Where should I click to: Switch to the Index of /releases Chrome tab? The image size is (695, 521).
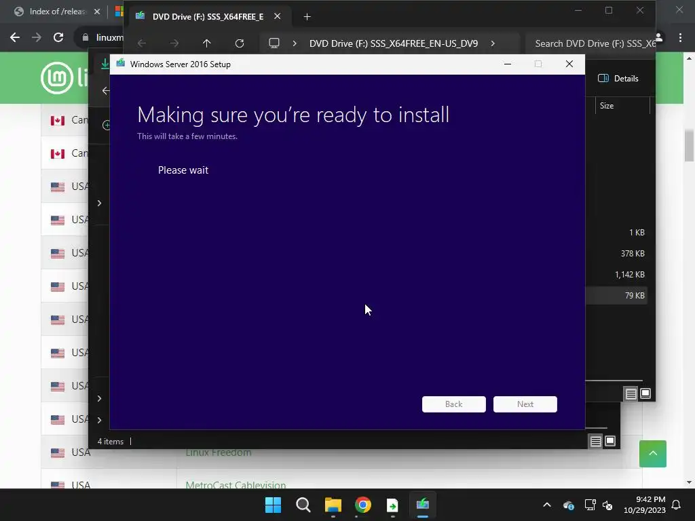pos(57,12)
